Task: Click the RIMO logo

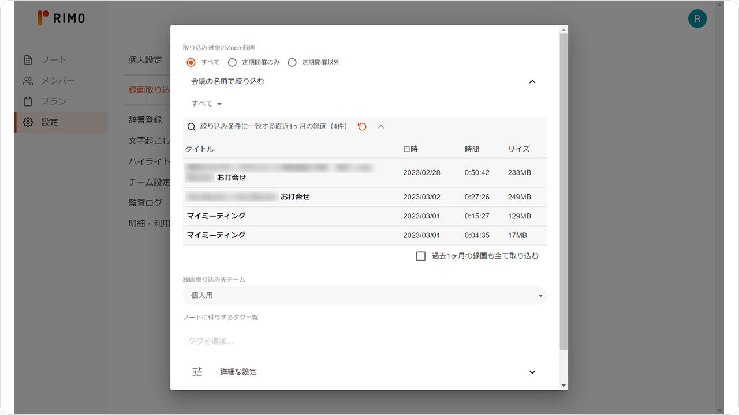Action: tap(61, 18)
